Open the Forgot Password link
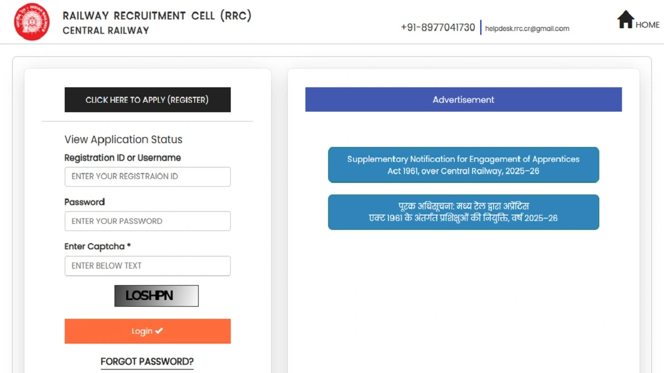This screenshot has height=373, width=664. pyautogui.click(x=147, y=362)
